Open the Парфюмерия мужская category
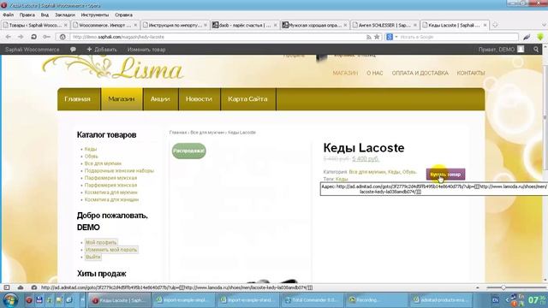Viewport: 548px width, 308px height. point(110,178)
